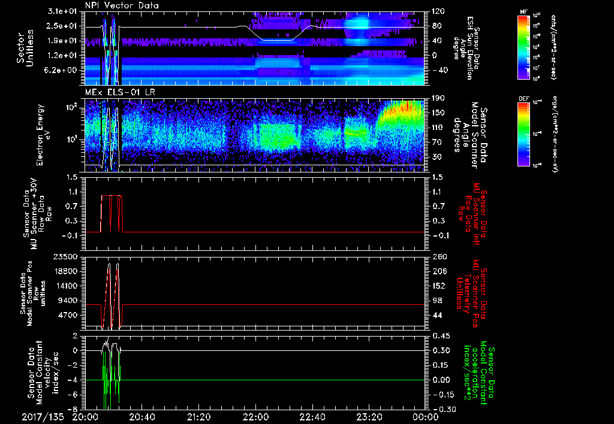Click the '00:00' time tick label
Viewport: 614px width, 424px height.
click(425, 417)
